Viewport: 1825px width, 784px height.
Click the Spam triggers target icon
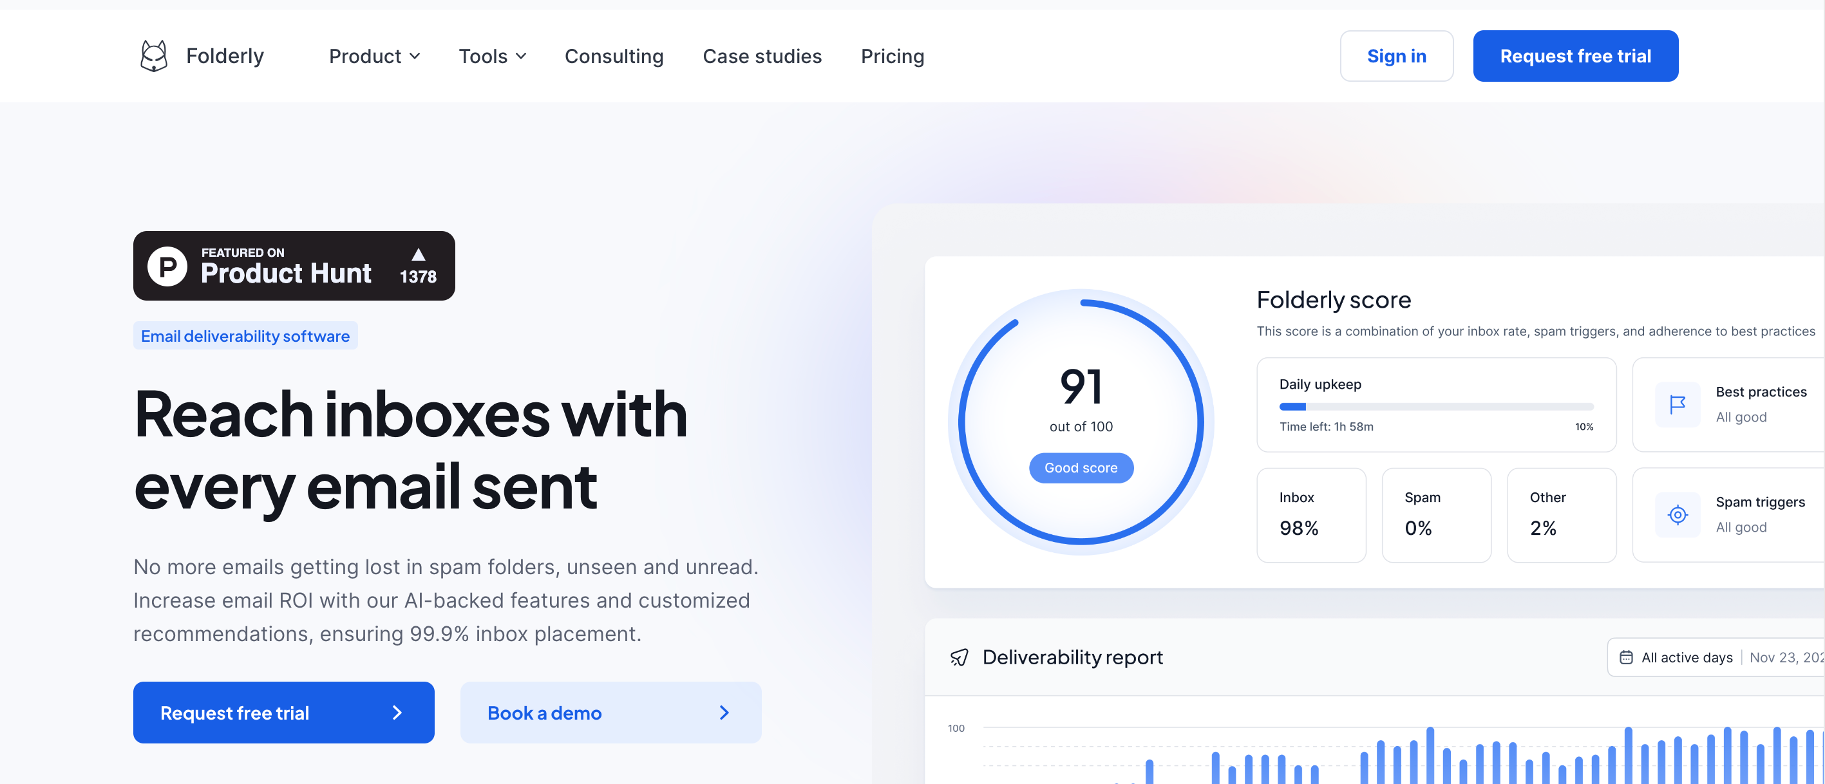1677,515
